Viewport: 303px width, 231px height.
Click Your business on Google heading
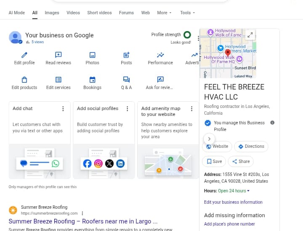[59, 35]
